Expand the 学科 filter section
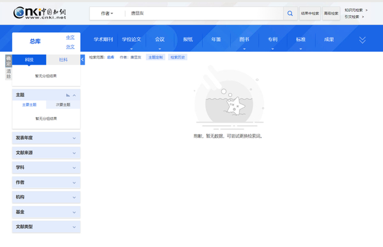383x247 pixels. click(x=46, y=168)
